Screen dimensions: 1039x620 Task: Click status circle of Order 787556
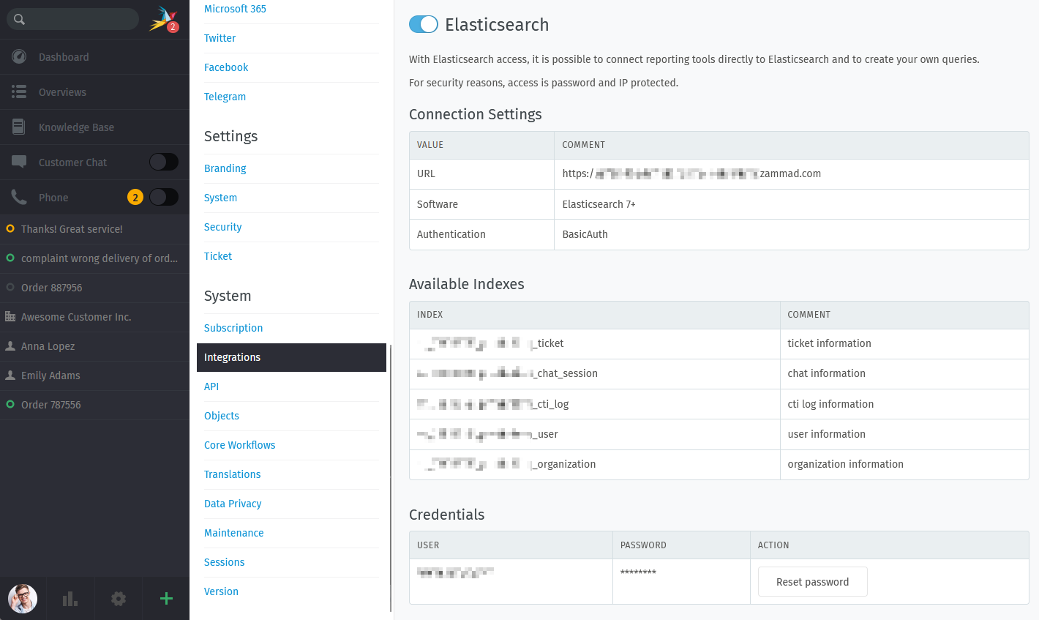click(x=10, y=404)
